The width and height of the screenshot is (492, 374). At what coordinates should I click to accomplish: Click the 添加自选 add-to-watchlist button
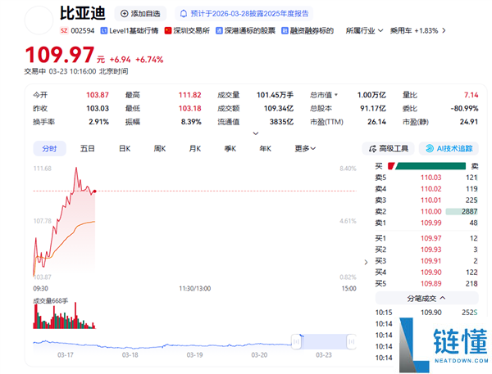140,14
